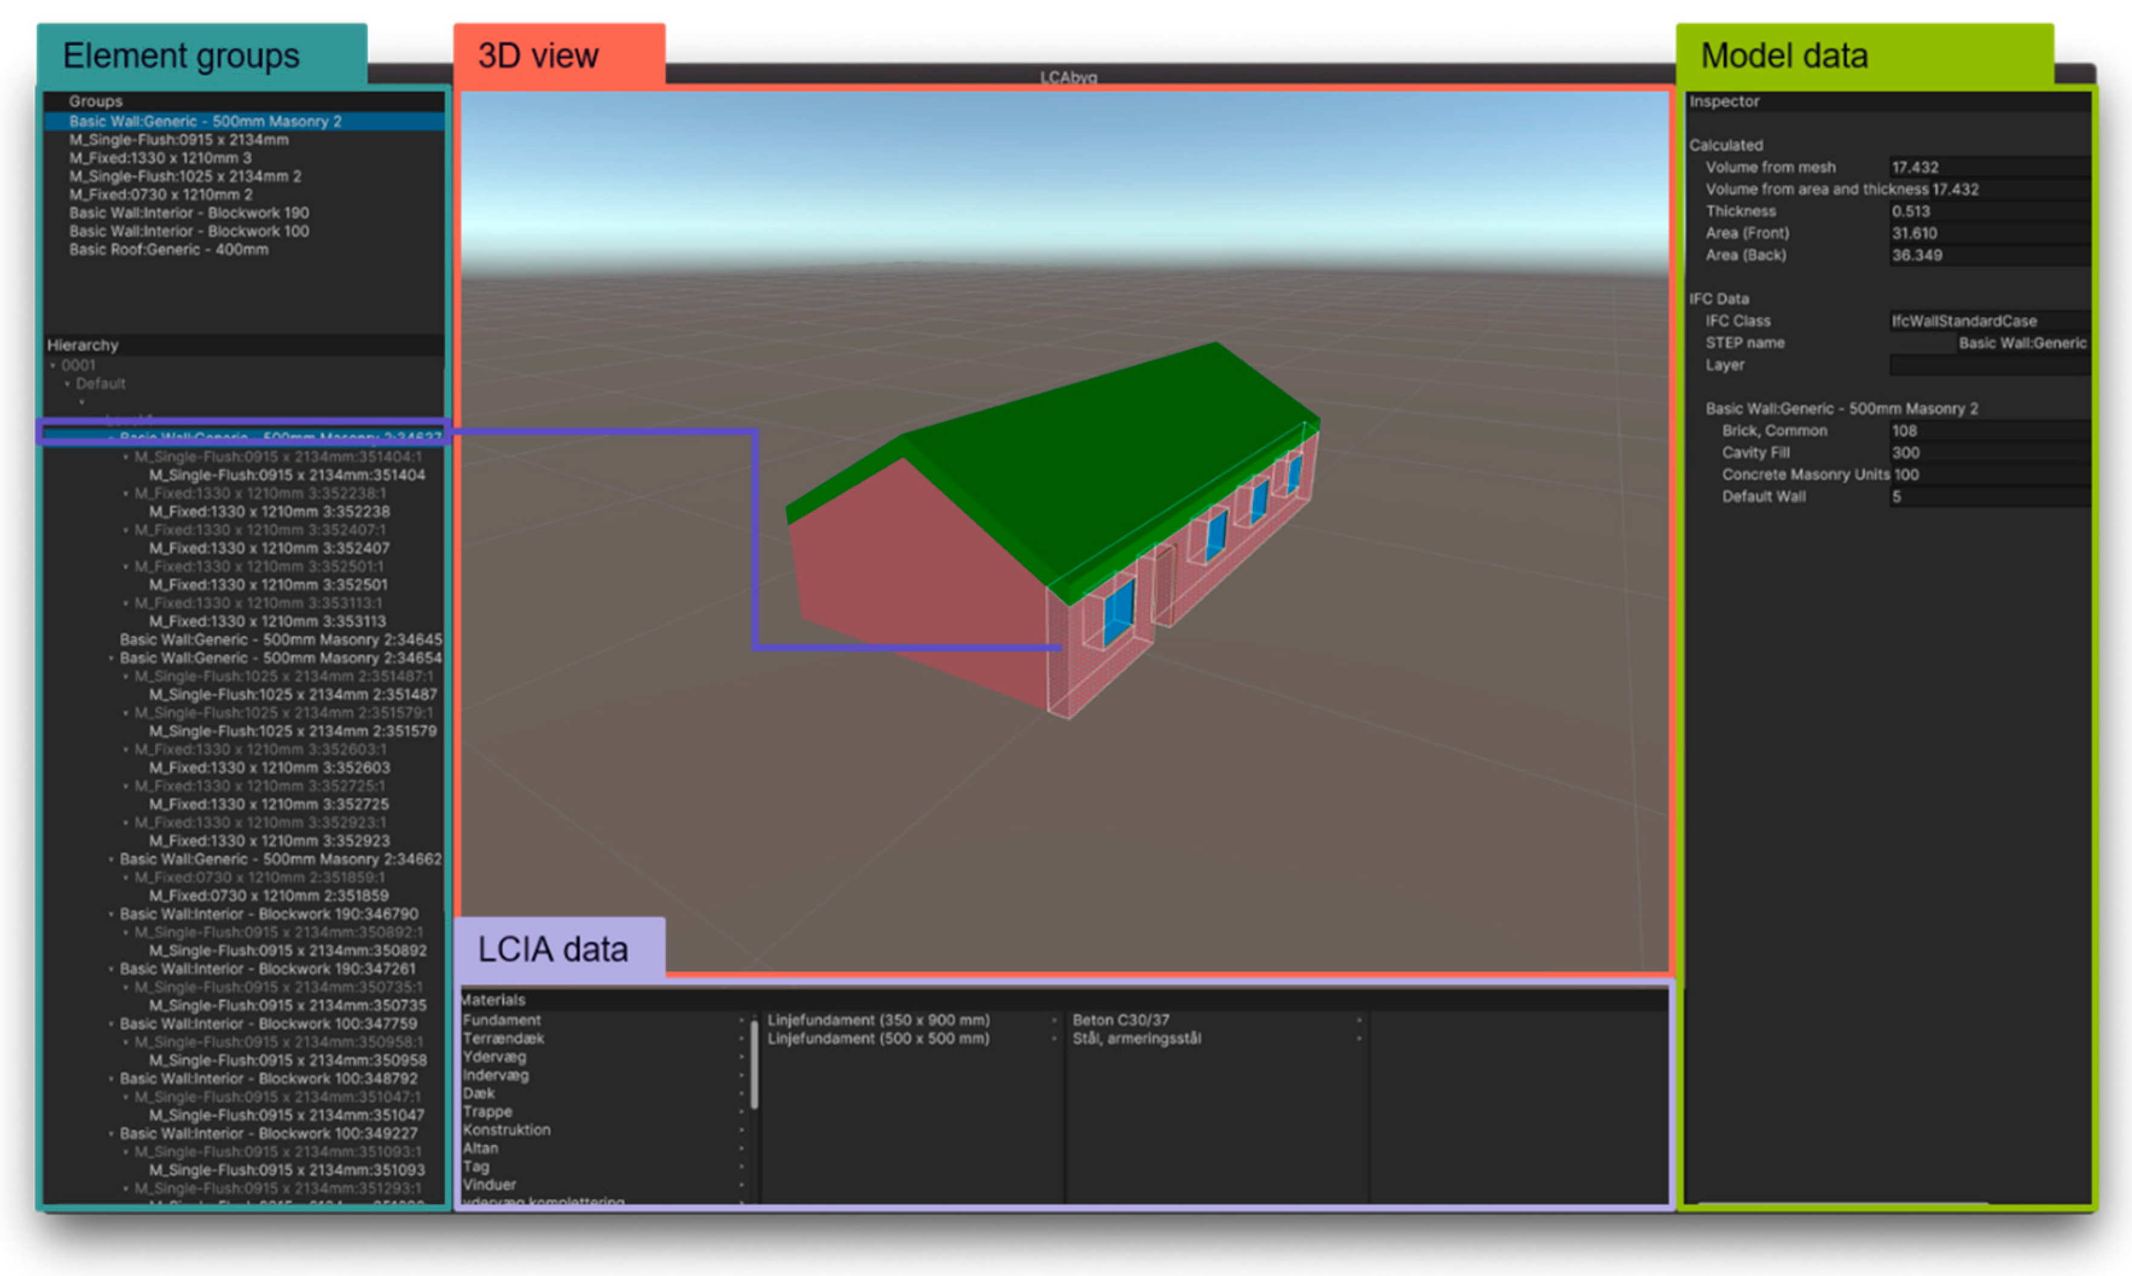This screenshot has width=2132, height=1276.
Task: Select M_Fixed:0730 x 1210mm 2:351859 item
Action: (x=268, y=895)
